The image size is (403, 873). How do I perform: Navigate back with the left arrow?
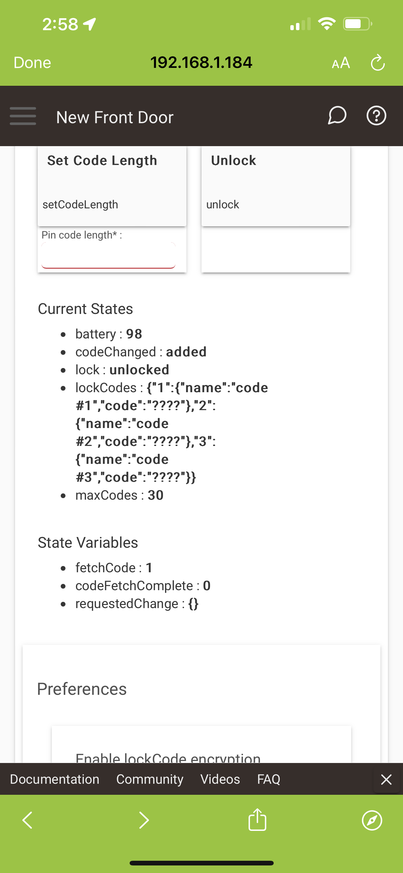(x=27, y=820)
